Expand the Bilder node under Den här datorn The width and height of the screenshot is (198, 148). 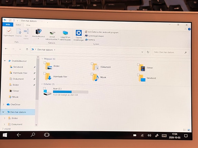pos(5,118)
